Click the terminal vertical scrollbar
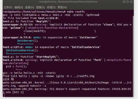Image resolution: width=138 pixels, height=99 pixels. pyautogui.click(x=133, y=56)
